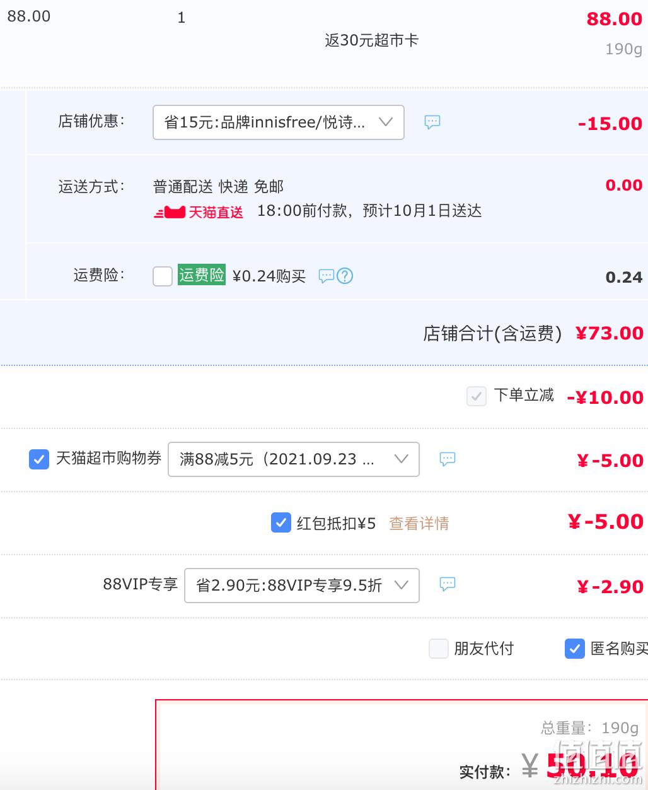Expand the 88VIP专享9.5折 dropdown

302,586
